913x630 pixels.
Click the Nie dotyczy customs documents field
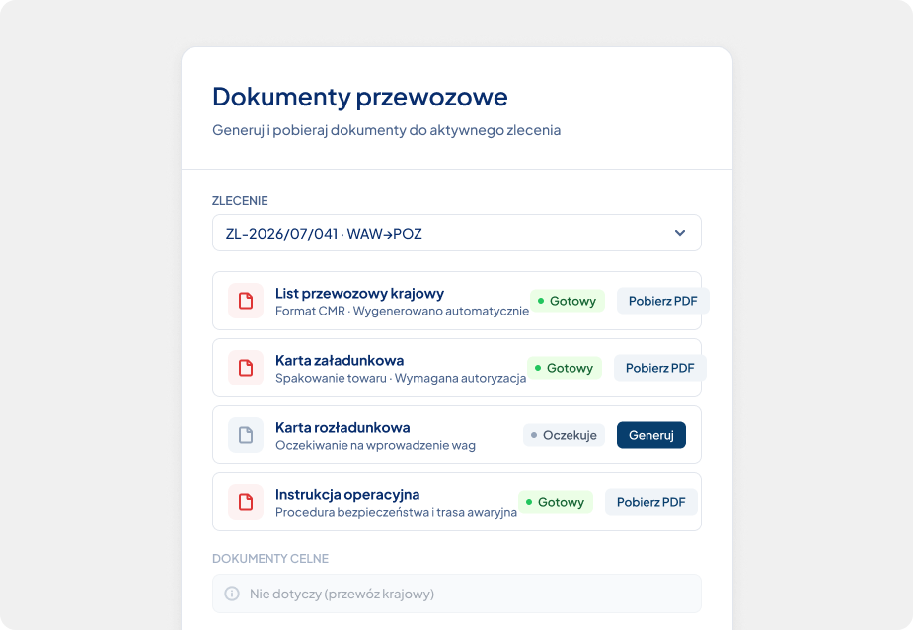point(456,594)
